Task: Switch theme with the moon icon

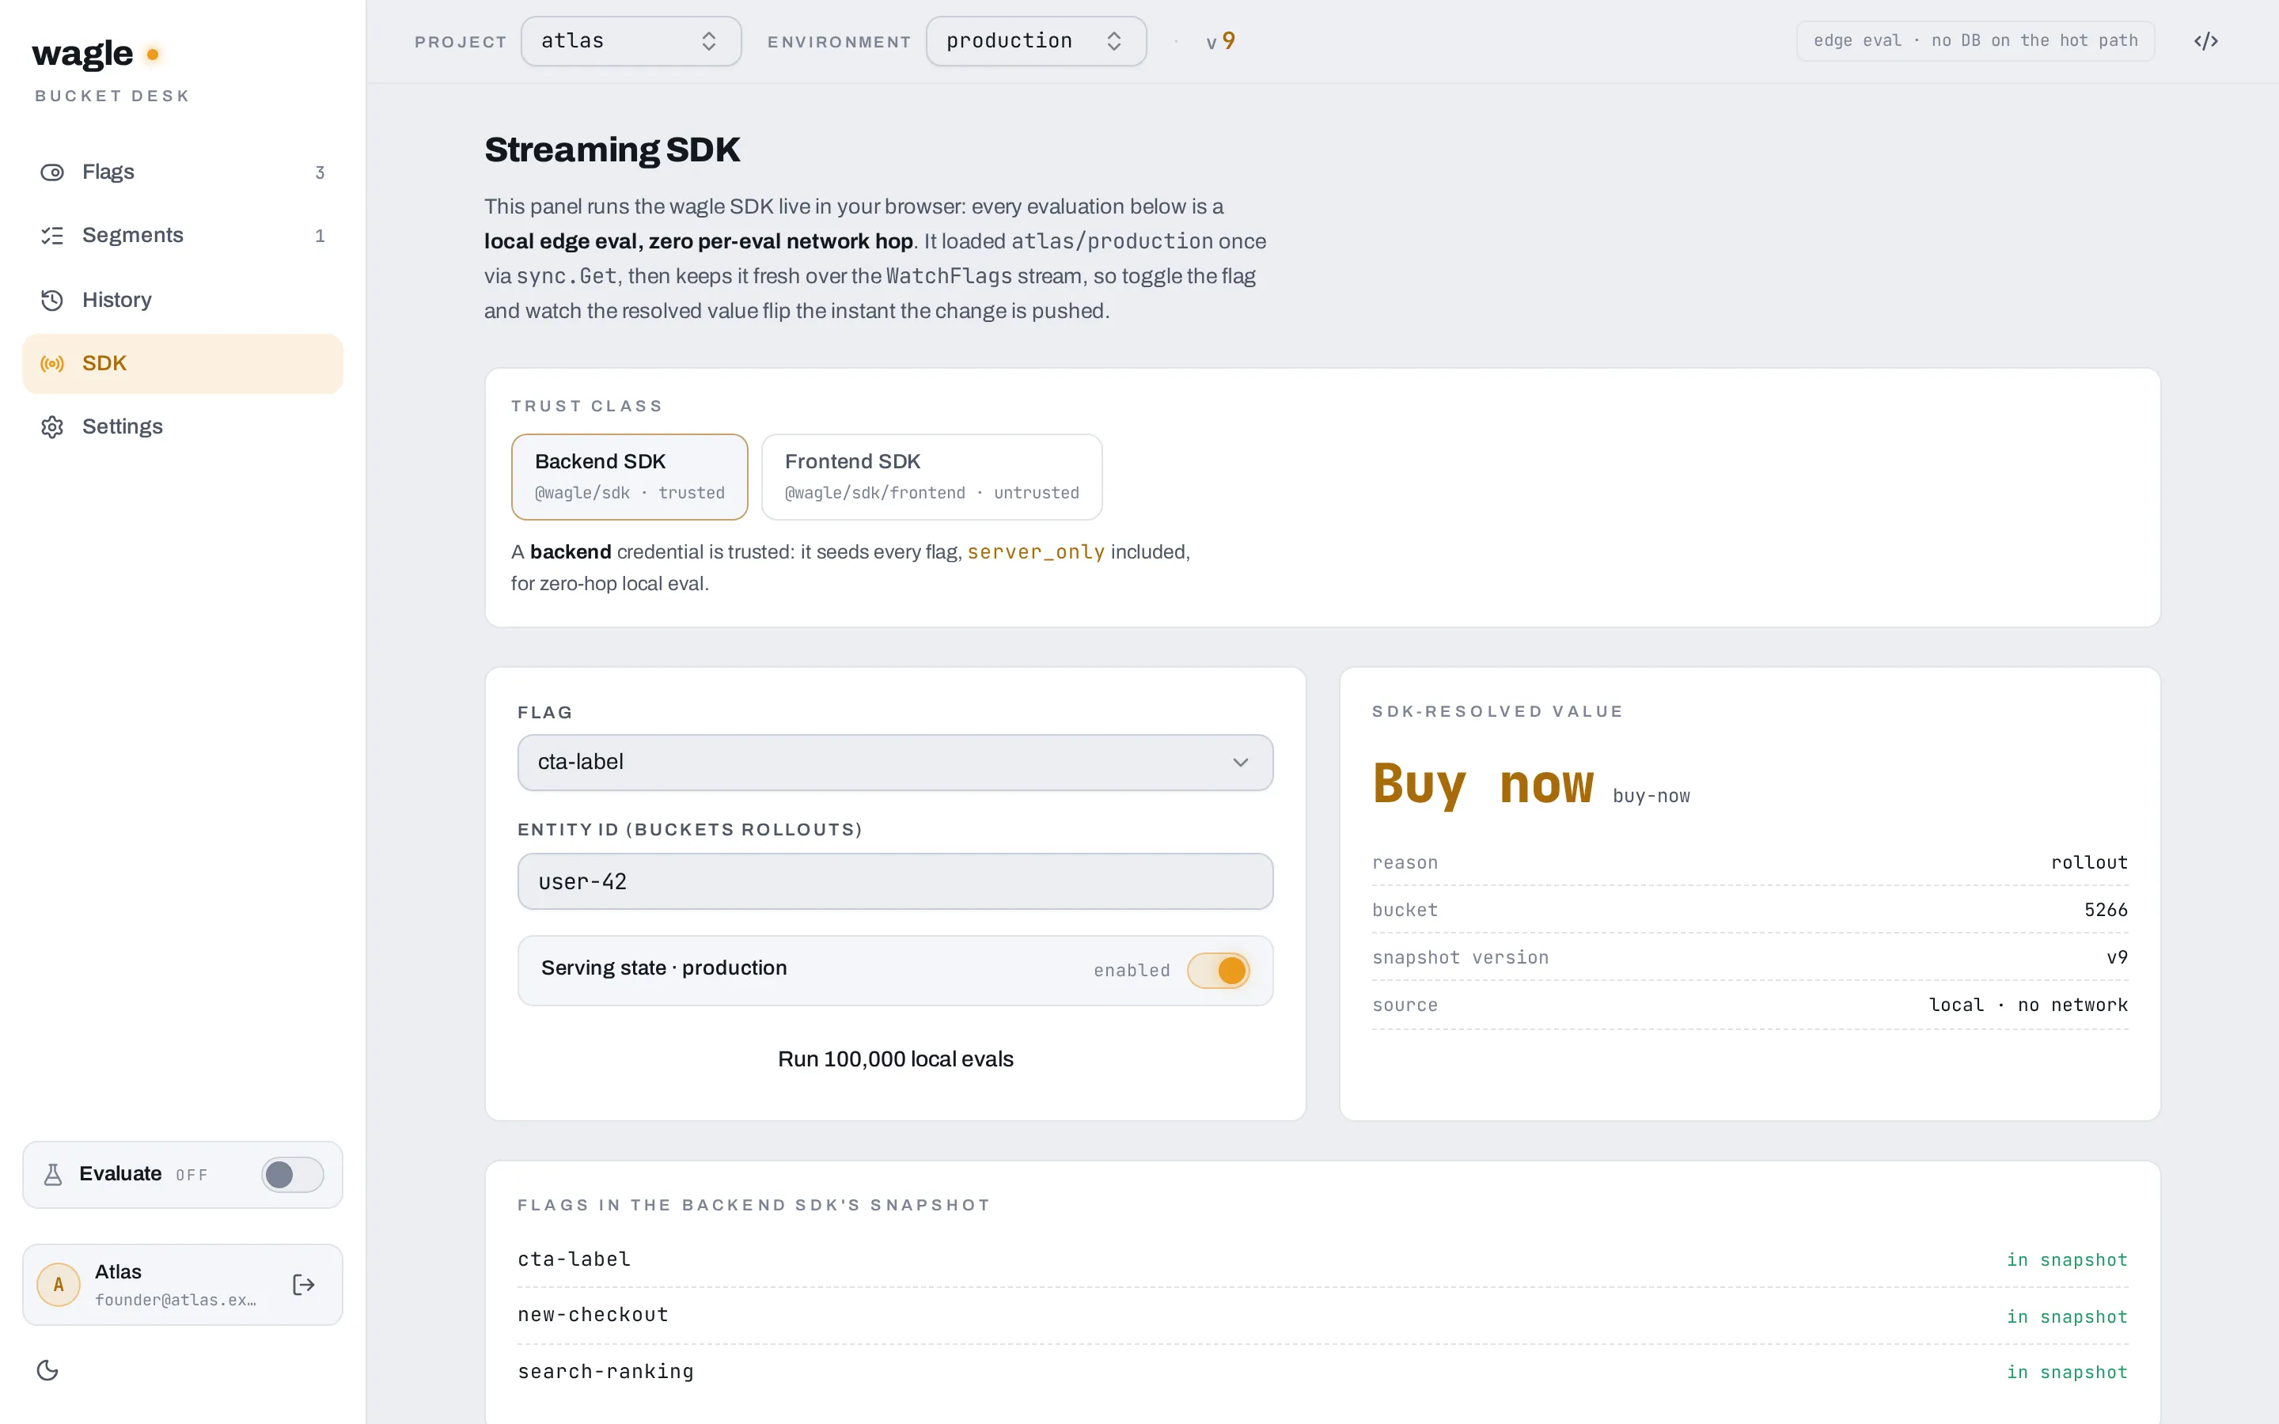Action: (48, 1370)
